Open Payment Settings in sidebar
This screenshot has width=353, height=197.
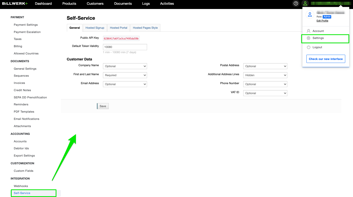26,25
